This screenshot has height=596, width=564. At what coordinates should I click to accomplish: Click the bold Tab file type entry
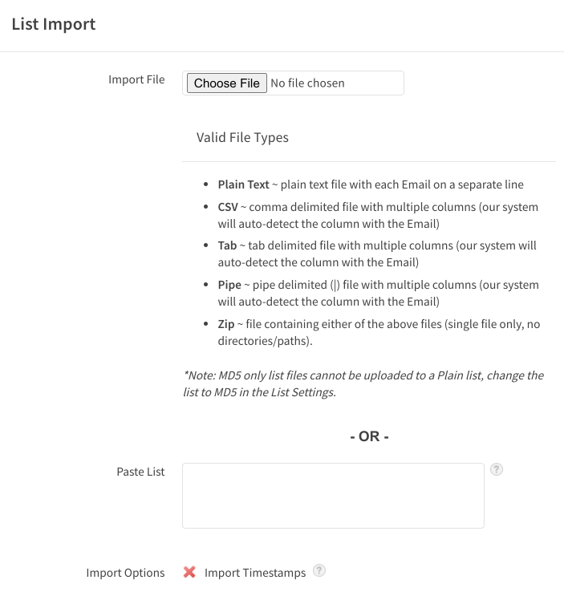(227, 245)
